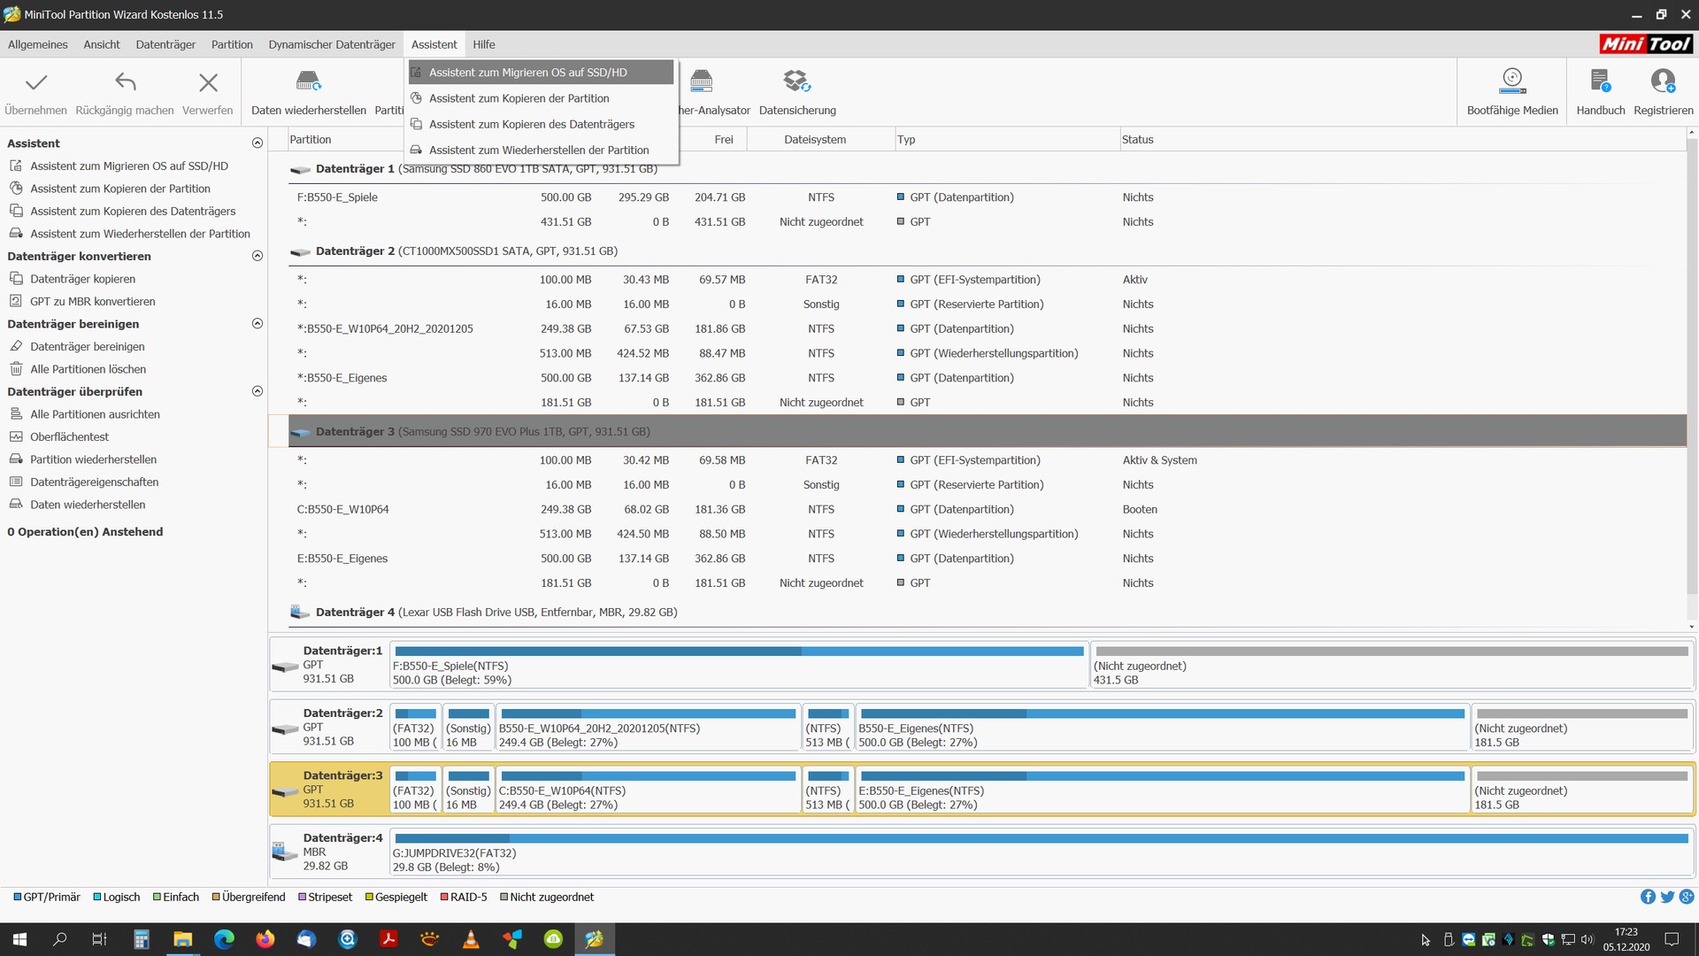Click the Registrieren user icon
This screenshot has height=956, width=1699.
pos(1663,83)
